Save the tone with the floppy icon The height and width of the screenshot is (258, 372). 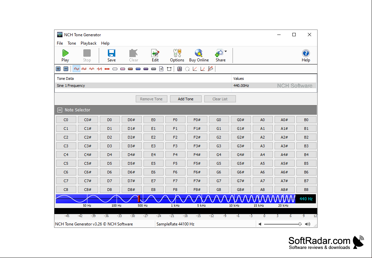pos(112,56)
